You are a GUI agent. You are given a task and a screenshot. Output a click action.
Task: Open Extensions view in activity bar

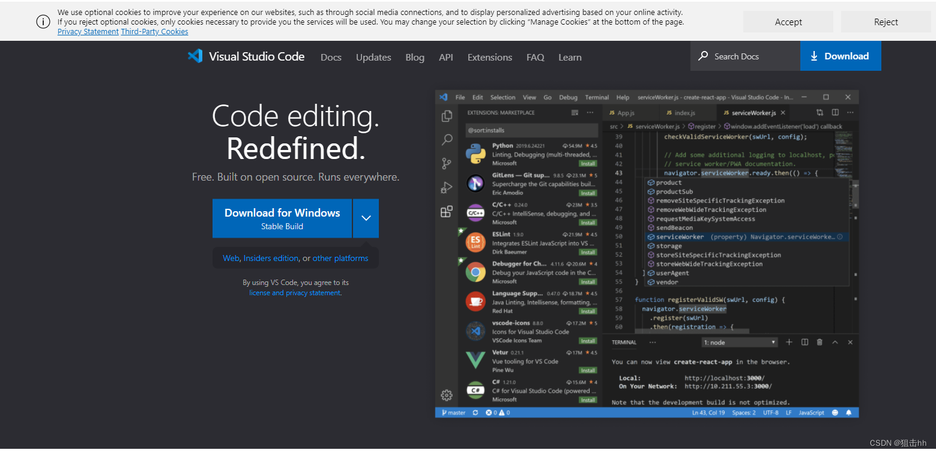coord(447,211)
